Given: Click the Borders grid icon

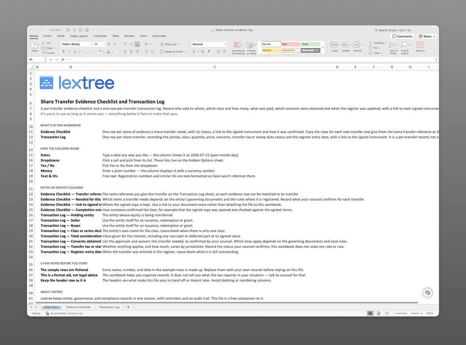Looking at the screenshot, I should click(87, 52).
